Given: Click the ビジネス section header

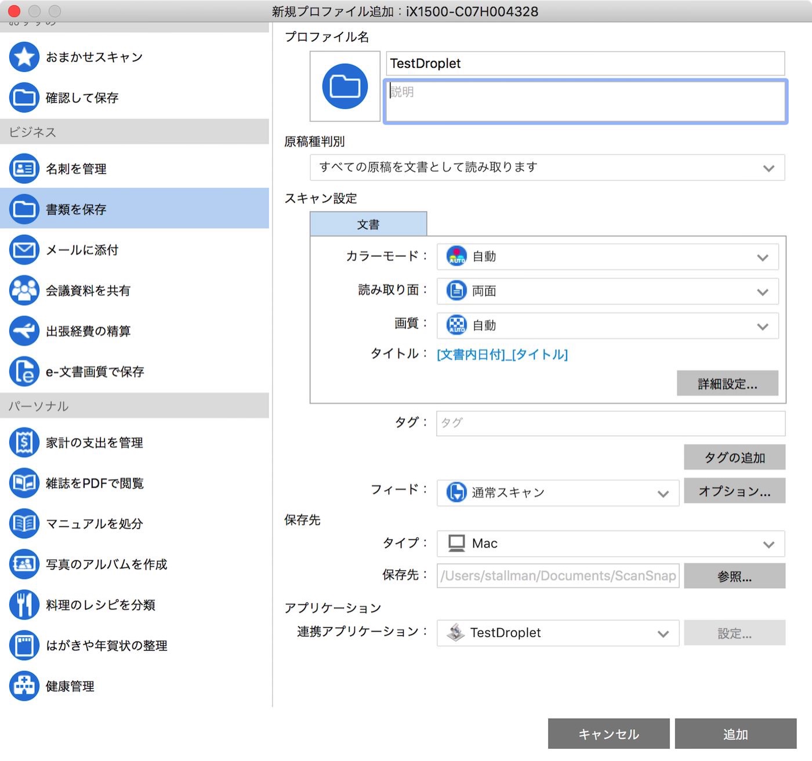Looking at the screenshot, I should [135, 132].
